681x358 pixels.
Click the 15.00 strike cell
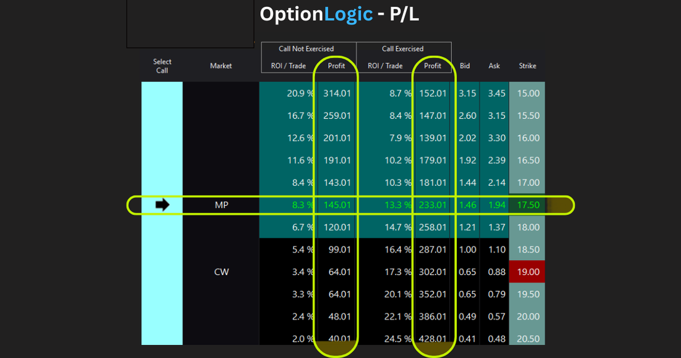tap(527, 93)
